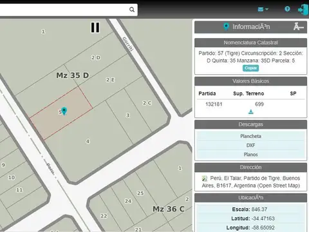This screenshot has width=309, height=232.
Task: Select parcel 3 in Mz 35 D
Action: pos(127,115)
